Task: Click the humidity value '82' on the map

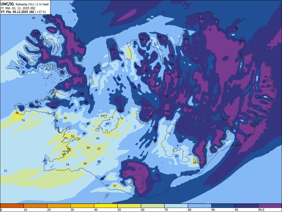Action: click(107, 124)
